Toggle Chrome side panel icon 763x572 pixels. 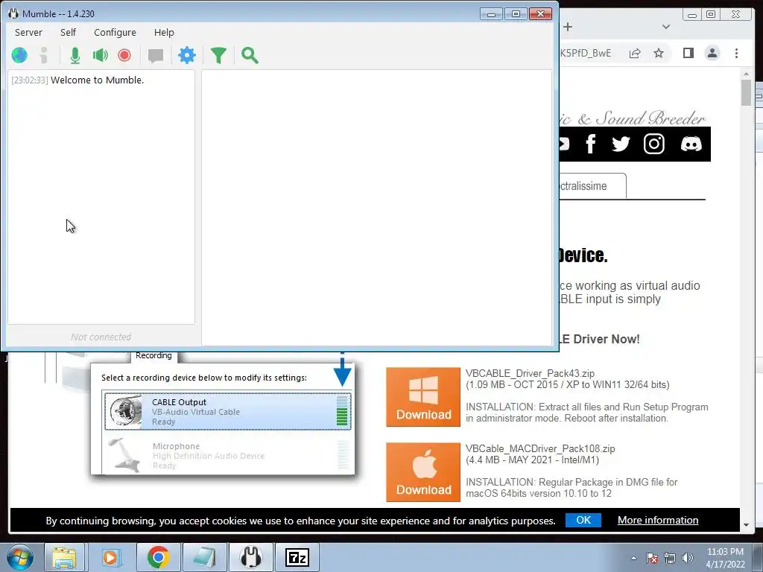(x=688, y=53)
